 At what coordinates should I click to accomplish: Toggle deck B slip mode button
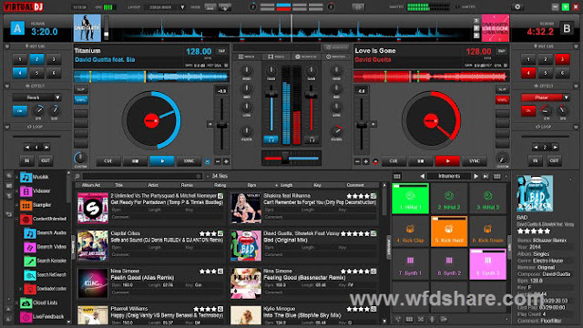pyautogui.click(x=502, y=89)
